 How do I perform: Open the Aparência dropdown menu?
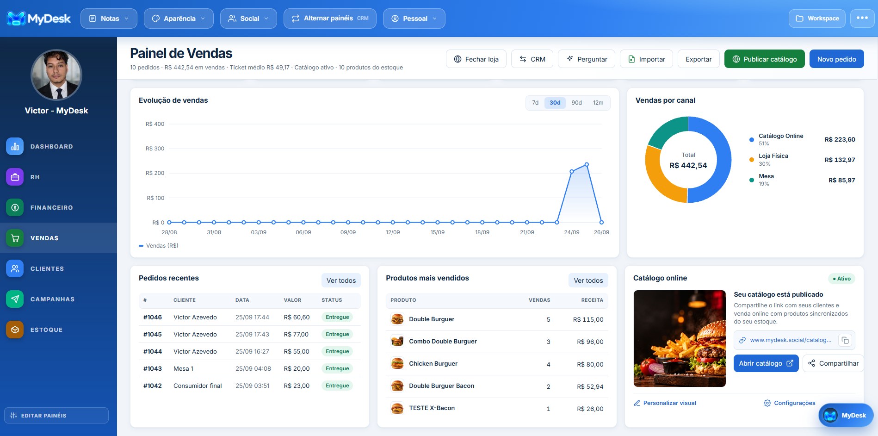click(179, 19)
